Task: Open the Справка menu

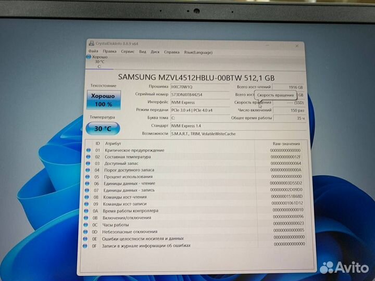Action: [x=171, y=52]
